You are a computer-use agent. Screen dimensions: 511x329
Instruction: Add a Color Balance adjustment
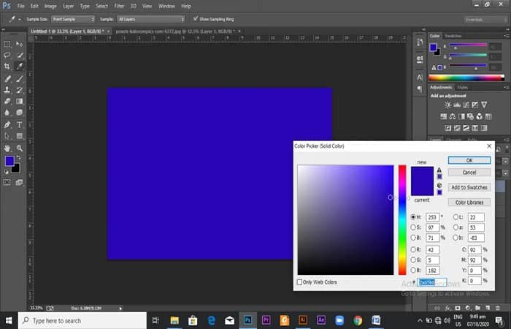453,116
